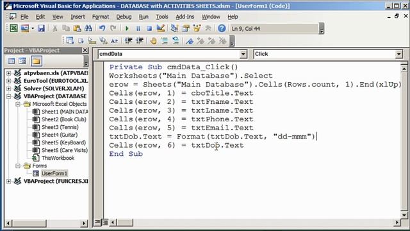This screenshot has width=410, height=231.
Task: Click the Paste clipboard icon
Action: tap(77, 28)
